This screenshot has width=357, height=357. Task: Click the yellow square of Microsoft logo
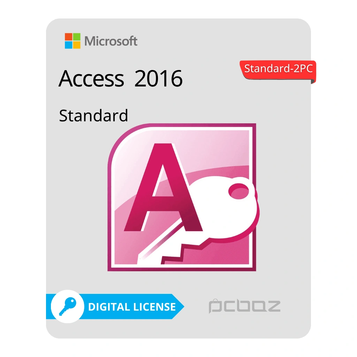coord(77,45)
